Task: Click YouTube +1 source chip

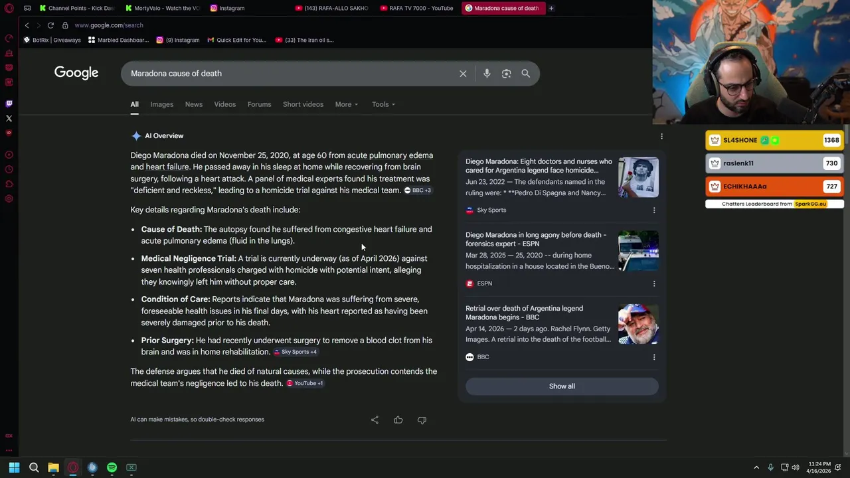Action: pyautogui.click(x=305, y=383)
